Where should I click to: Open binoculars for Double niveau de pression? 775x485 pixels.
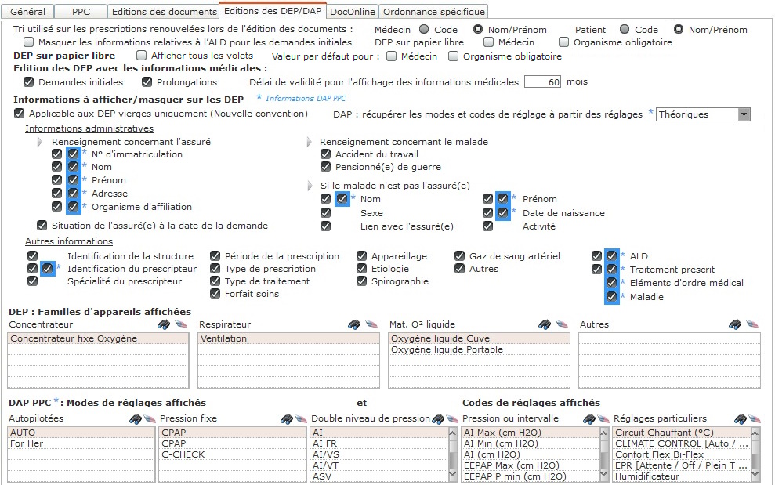pos(438,419)
